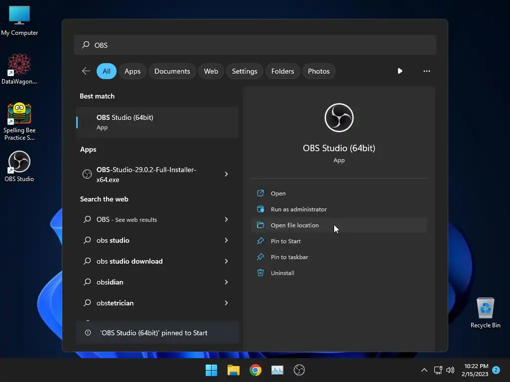
Task: Show more filters with the play arrow
Action: (x=400, y=71)
